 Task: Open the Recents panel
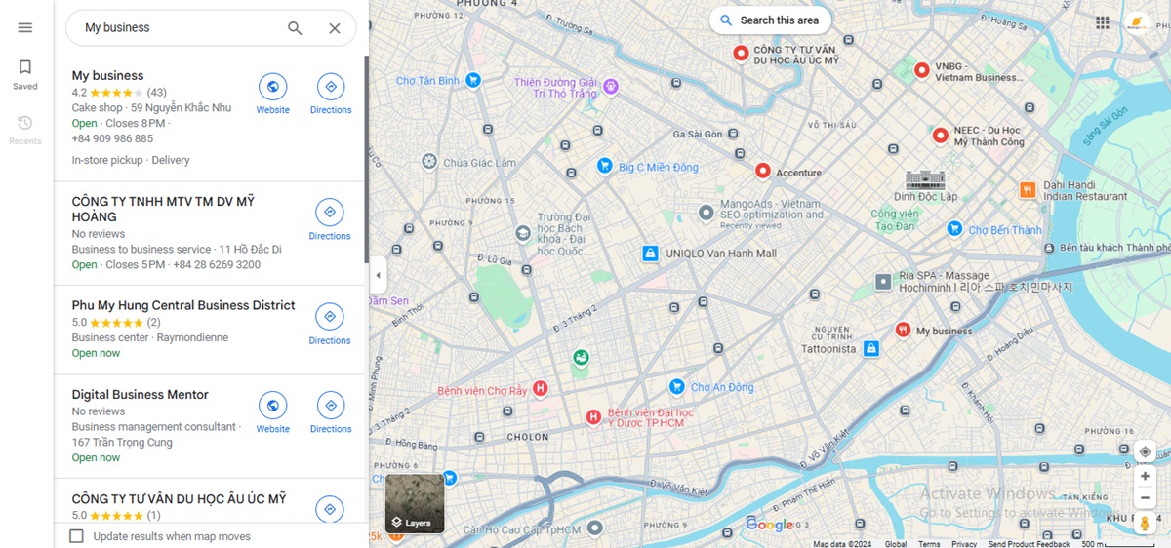pos(25,130)
